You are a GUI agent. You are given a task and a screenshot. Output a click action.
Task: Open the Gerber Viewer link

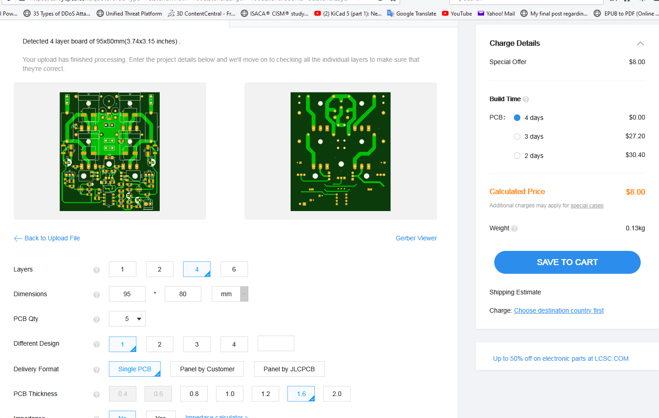(416, 238)
